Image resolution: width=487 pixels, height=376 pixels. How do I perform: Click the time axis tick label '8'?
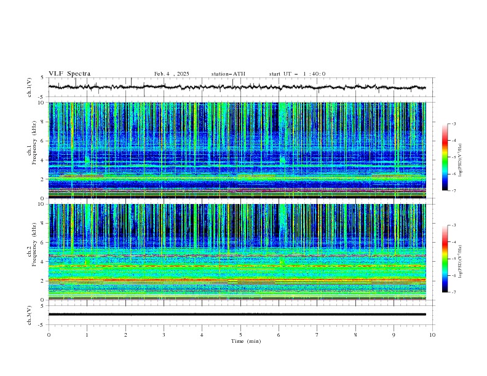(x=355, y=335)
